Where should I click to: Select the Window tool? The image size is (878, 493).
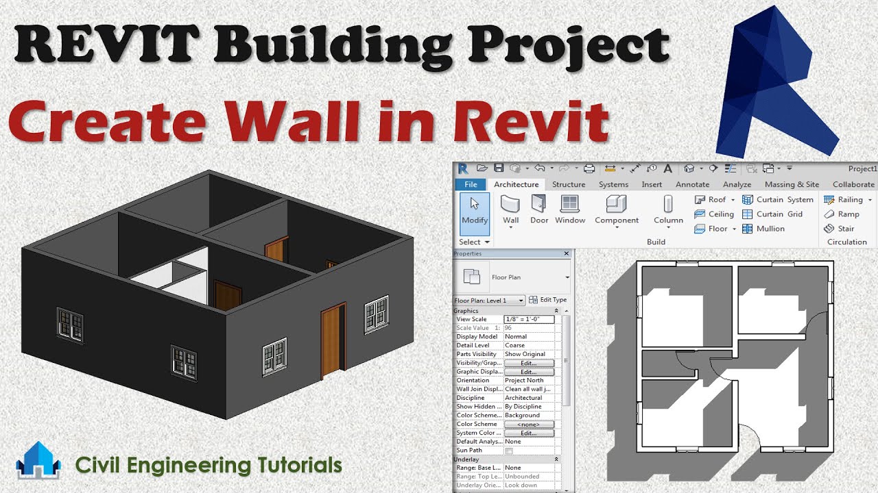(570, 210)
